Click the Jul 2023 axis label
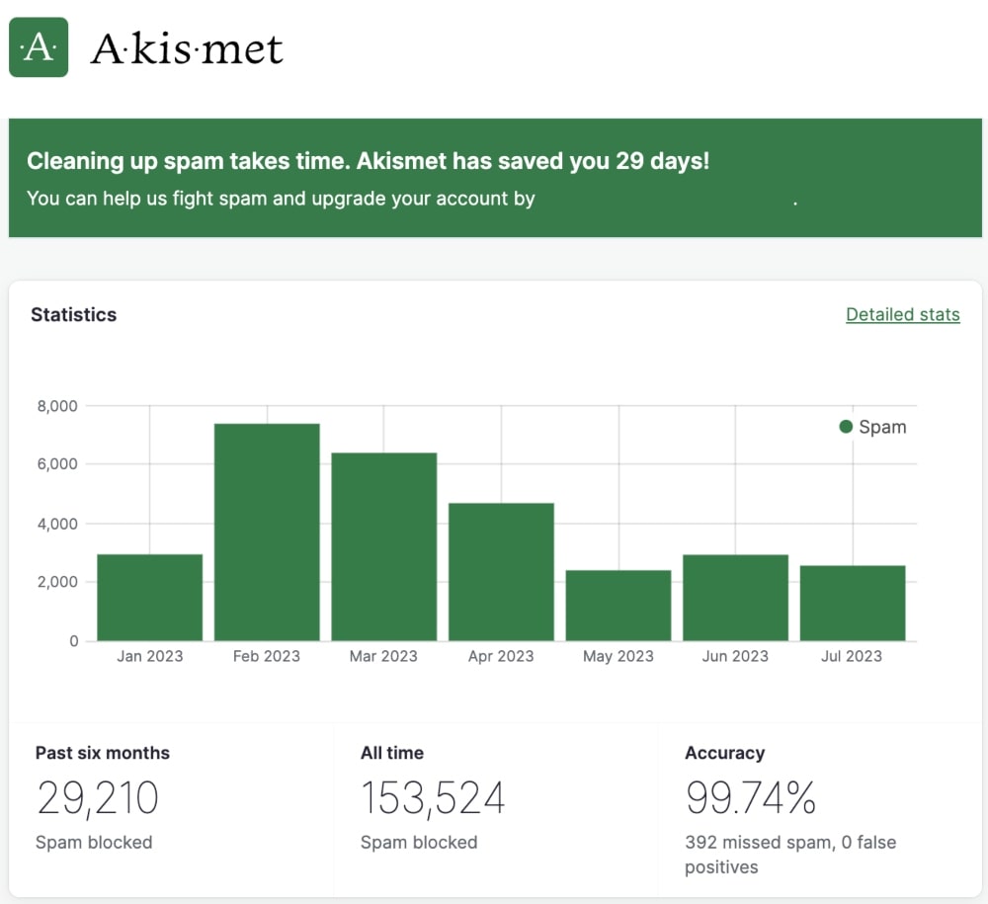Viewport: 988px width, 904px height. coord(852,656)
